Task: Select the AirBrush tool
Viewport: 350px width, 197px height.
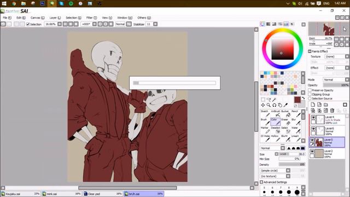Action: coord(276,113)
